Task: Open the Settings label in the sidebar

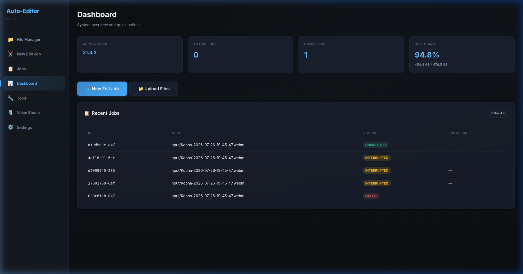Action: coord(24,127)
